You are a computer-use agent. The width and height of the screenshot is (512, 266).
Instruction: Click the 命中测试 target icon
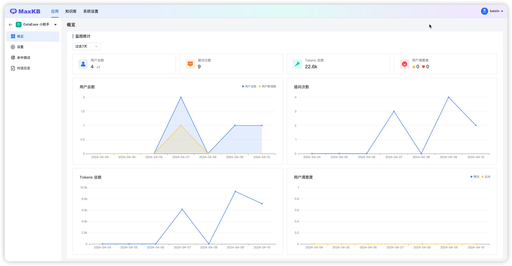[x=13, y=58]
